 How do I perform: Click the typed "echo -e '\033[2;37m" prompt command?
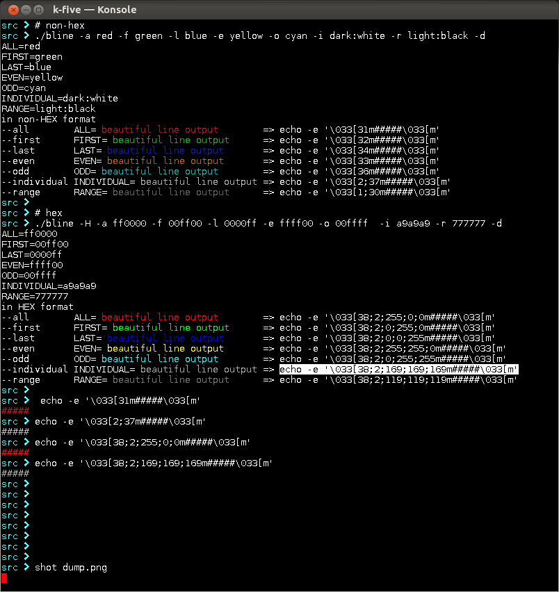coord(120,422)
